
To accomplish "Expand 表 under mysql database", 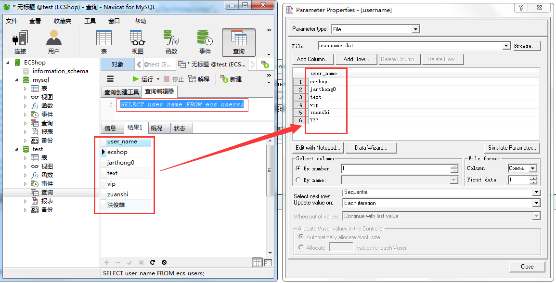I will tap(25, 89).
